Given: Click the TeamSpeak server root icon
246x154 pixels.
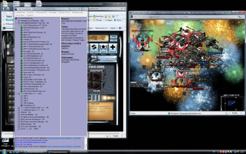Looking at the screenshot, I should pyautogui.click(x=16, y=18).
